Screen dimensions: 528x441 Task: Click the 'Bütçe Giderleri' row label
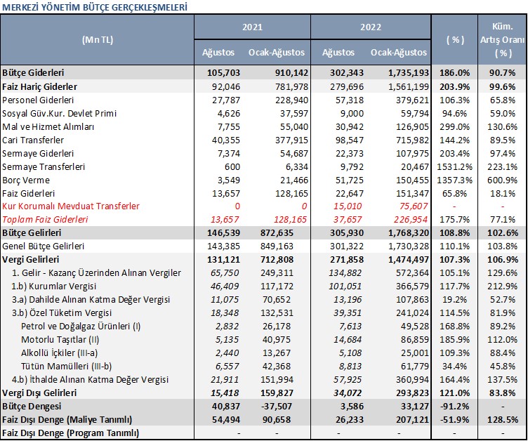(33, 73)
